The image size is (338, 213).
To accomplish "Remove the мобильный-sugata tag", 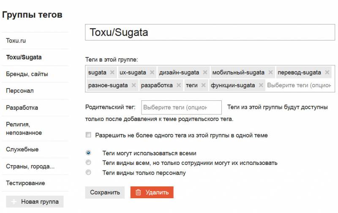I will [x=270, y=72].
